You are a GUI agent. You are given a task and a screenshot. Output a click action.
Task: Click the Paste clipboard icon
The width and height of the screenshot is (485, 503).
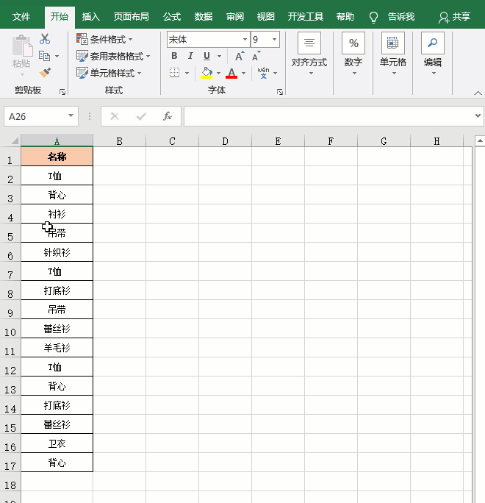[x=22, y=46]
